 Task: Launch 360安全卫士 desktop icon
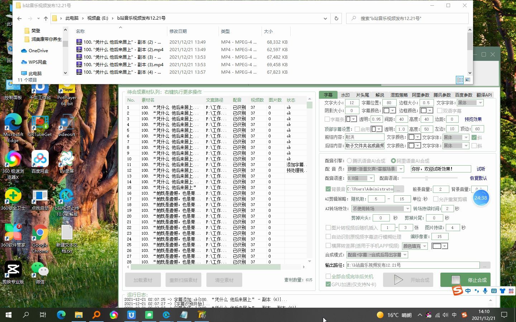[x=13, y=199]
